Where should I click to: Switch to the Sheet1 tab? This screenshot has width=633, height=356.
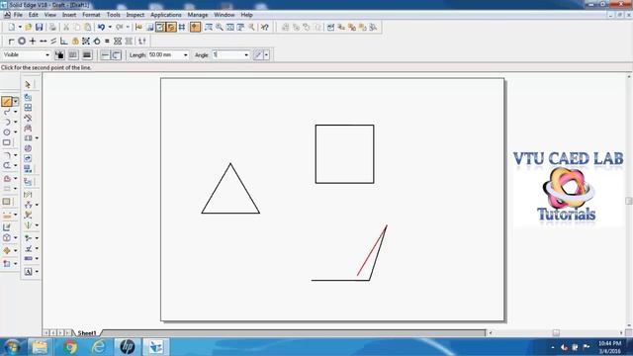click(x=87, y=333)
